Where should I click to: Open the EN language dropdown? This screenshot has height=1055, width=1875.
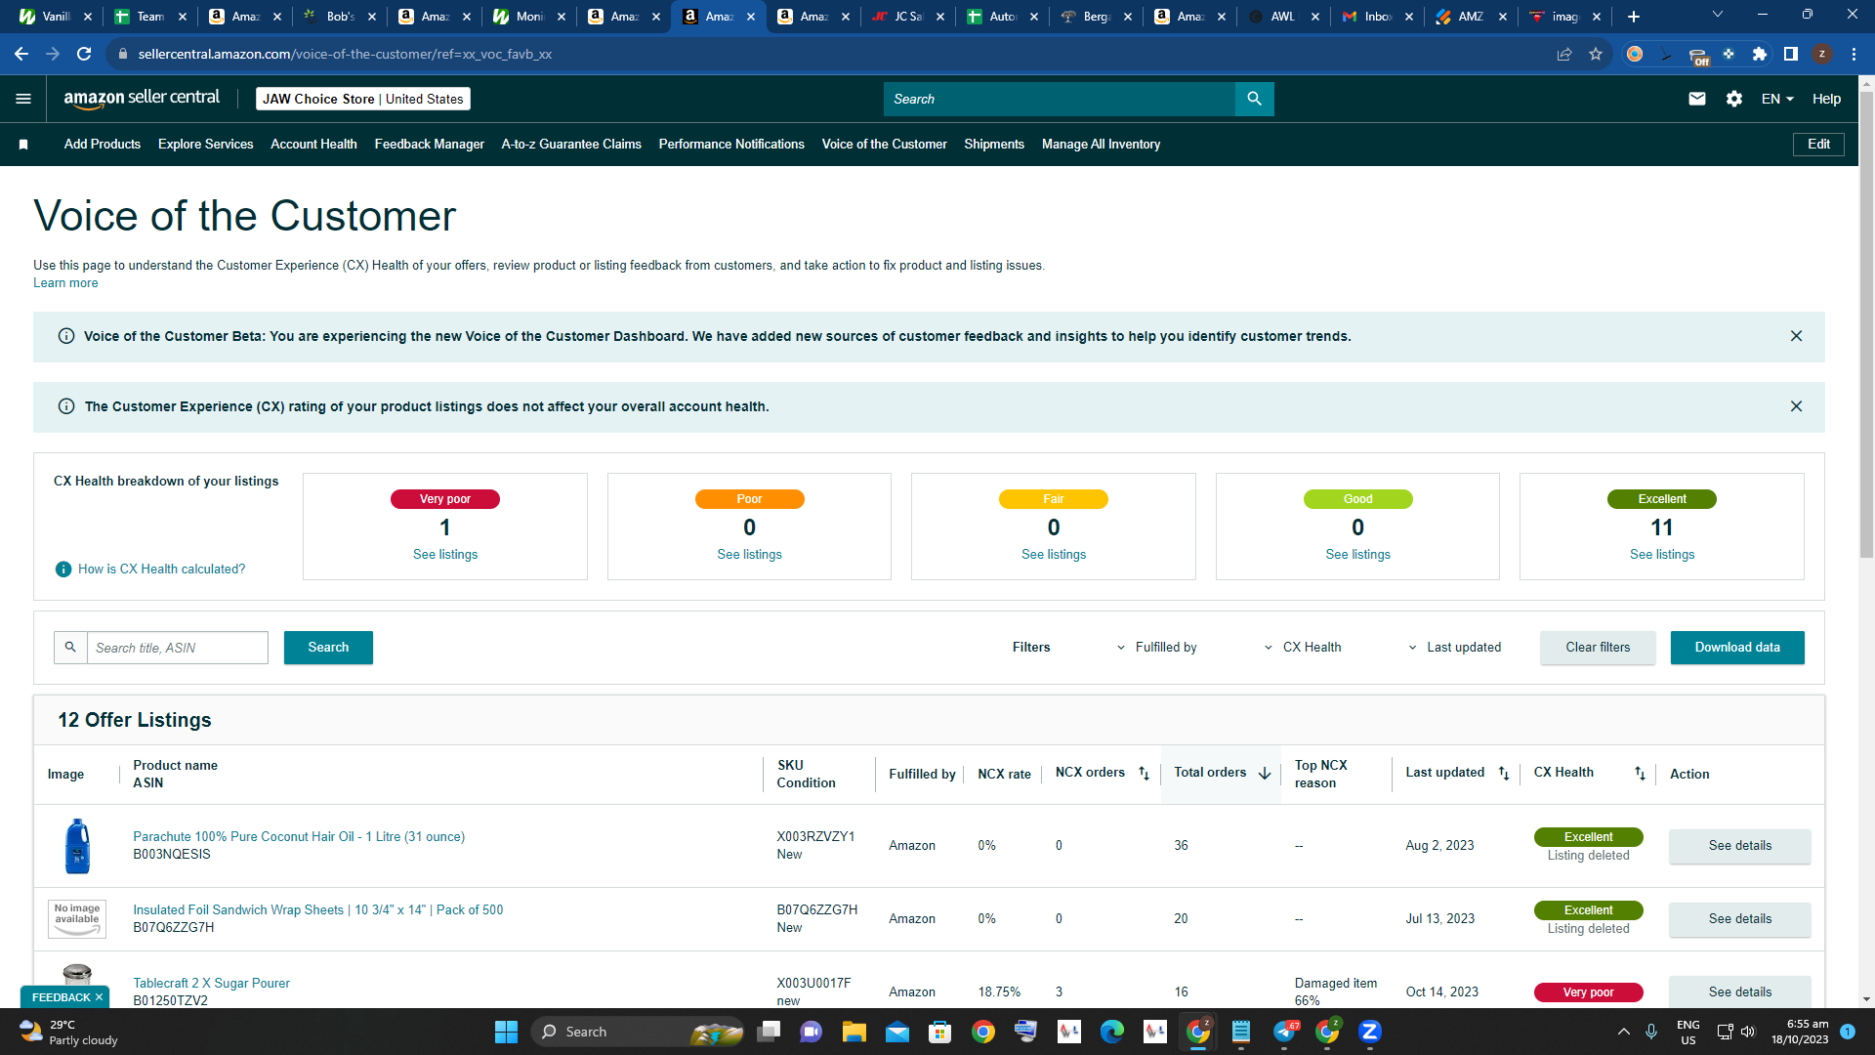tap(1777, 99)
